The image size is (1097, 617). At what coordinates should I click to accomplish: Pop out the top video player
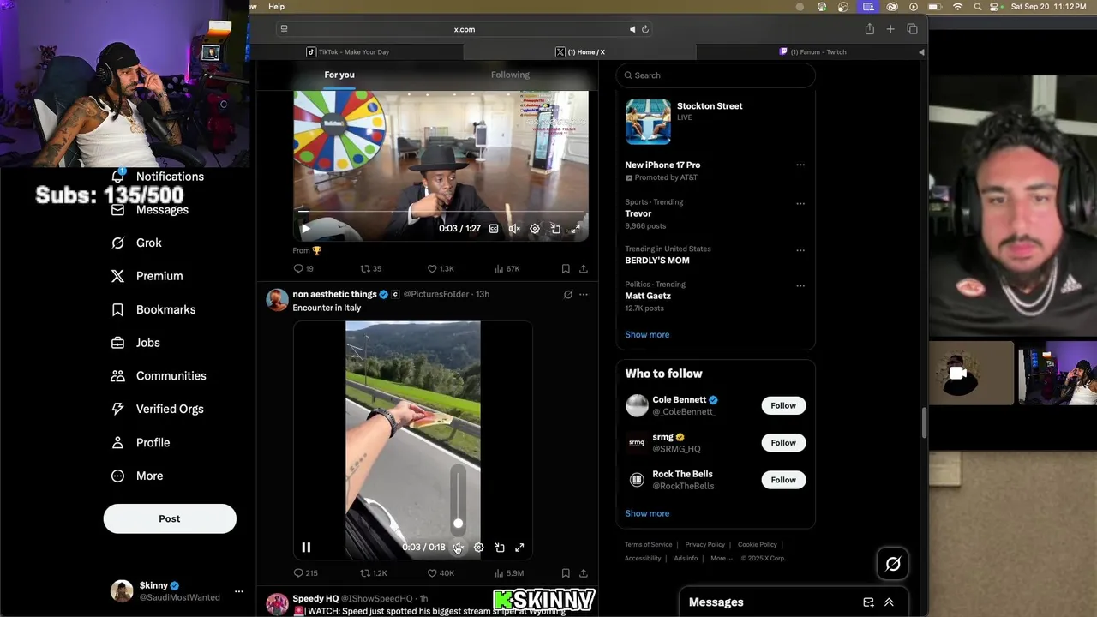pyautogui.click(x=555, y=229)
